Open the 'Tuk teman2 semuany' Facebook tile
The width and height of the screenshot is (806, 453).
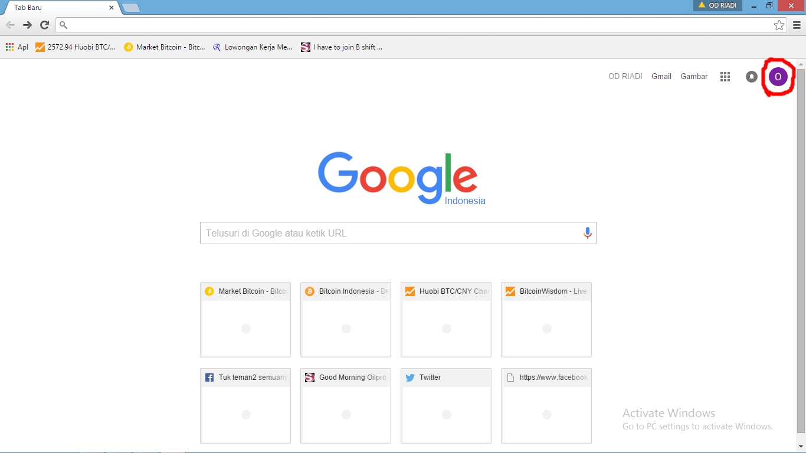[x=245, y=406]
